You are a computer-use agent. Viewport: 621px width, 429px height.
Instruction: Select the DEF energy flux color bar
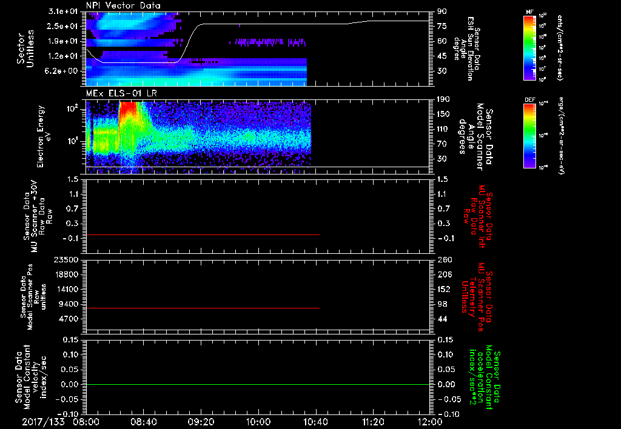(x=529, y=136)
